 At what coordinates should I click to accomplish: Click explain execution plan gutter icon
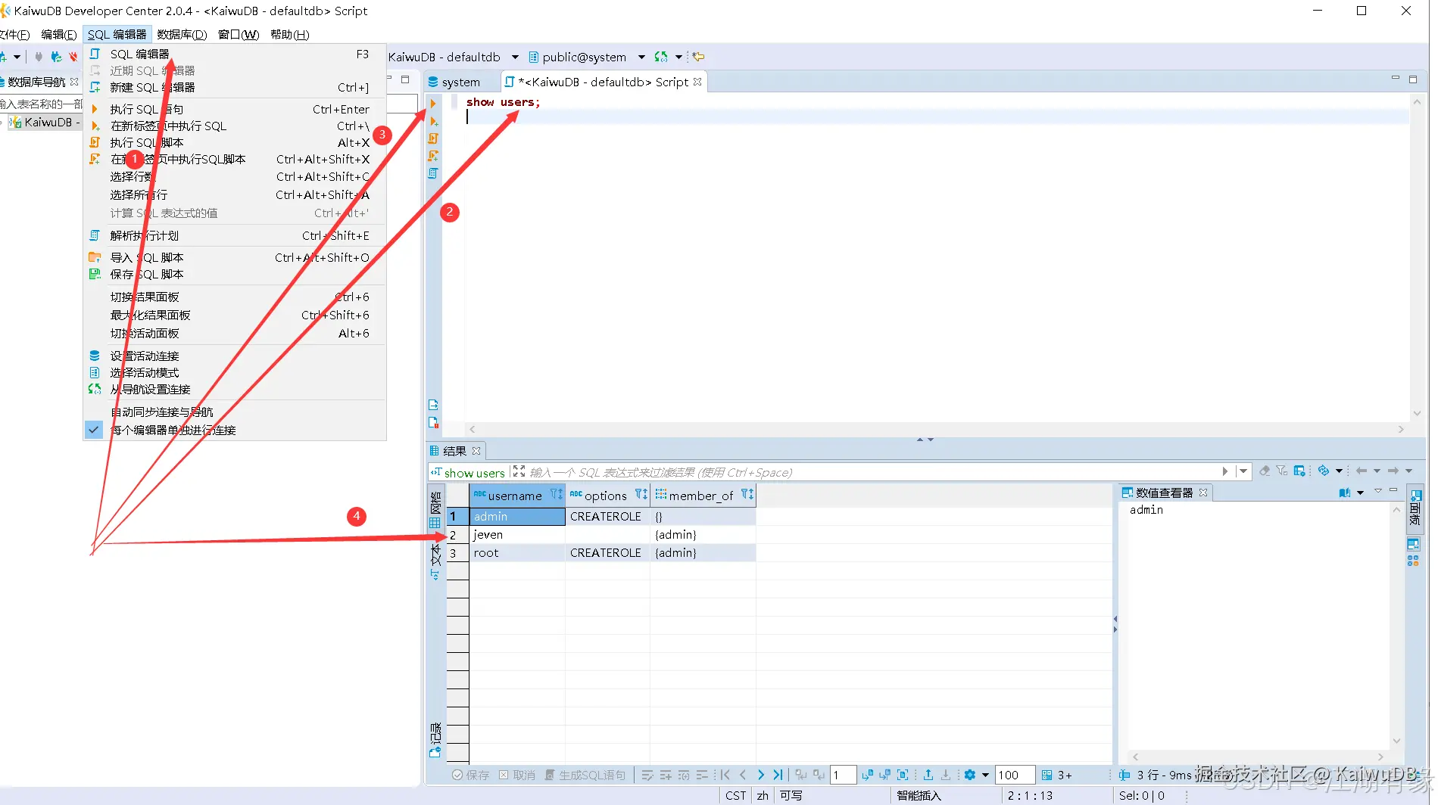click(433, 173)
